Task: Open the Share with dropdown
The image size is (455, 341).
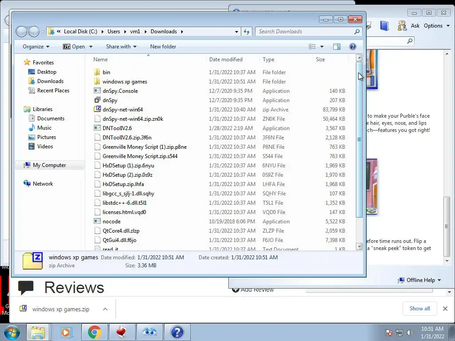Action: tap(121, 47)
